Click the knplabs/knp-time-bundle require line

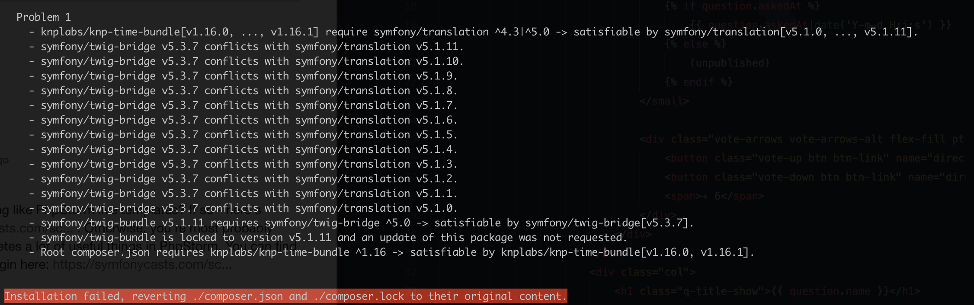[479, 32]
